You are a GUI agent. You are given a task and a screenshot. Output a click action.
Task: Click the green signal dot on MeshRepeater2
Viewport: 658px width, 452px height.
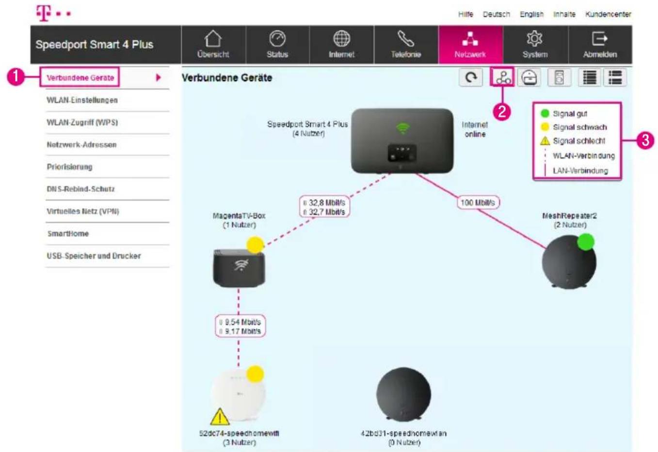586,241
